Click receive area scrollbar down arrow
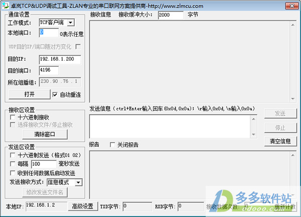Screen dimensions: 301x217 [293, 99]
